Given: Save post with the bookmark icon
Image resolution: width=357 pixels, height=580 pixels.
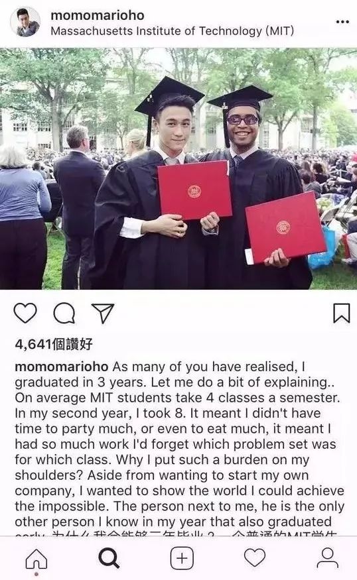Looking at the screenshot, I should pyautogui.click(x=341, y=314).
